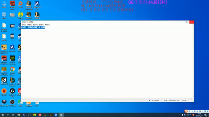Select the League of Legends icon beside QQ Music
The width and height of the screenshot is (209, 117).
[29, 15]
